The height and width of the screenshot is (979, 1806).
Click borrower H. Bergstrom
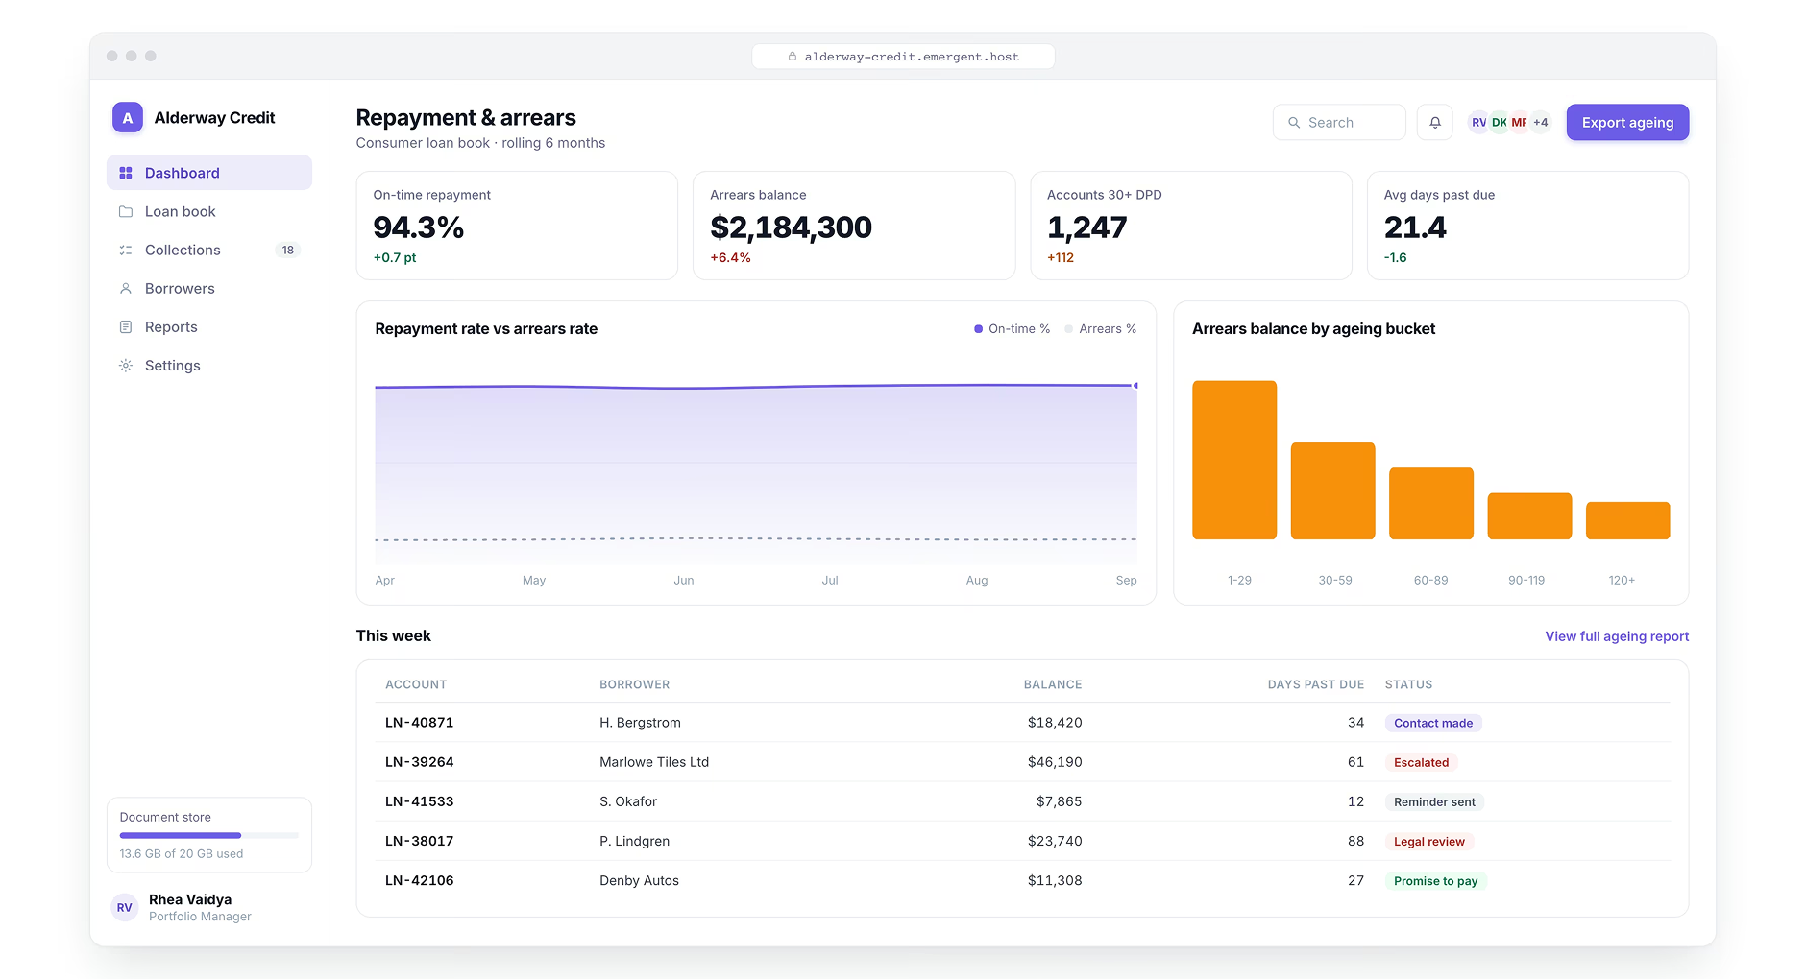[x=640, y=723]
